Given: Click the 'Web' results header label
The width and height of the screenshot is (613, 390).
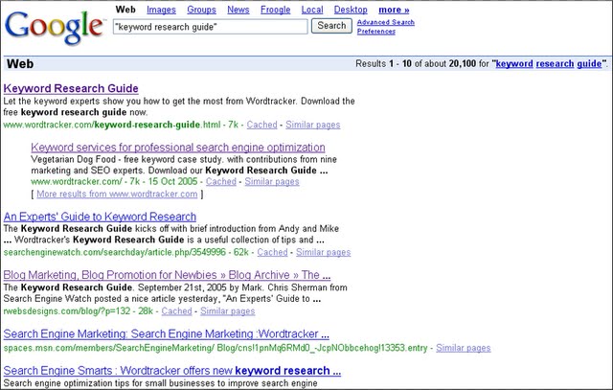Looking at the screenshot, I should click(x=20, y=64).
